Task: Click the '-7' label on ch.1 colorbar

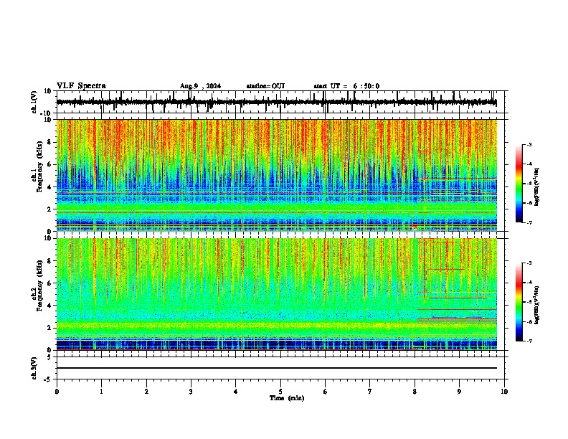Action: tap(529, 222)
